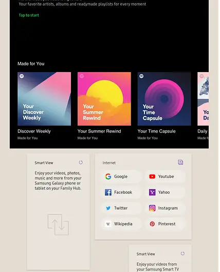The width and height of the screenshot is (220, 272).
Task: Click the 'Internet' card title
Action: tap(109, 163)
